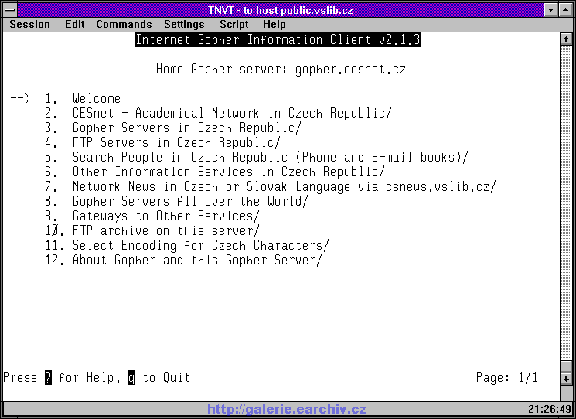Open the Edit menu
Image resolution: width=576 pixels, height=419 pixels.
74,24
